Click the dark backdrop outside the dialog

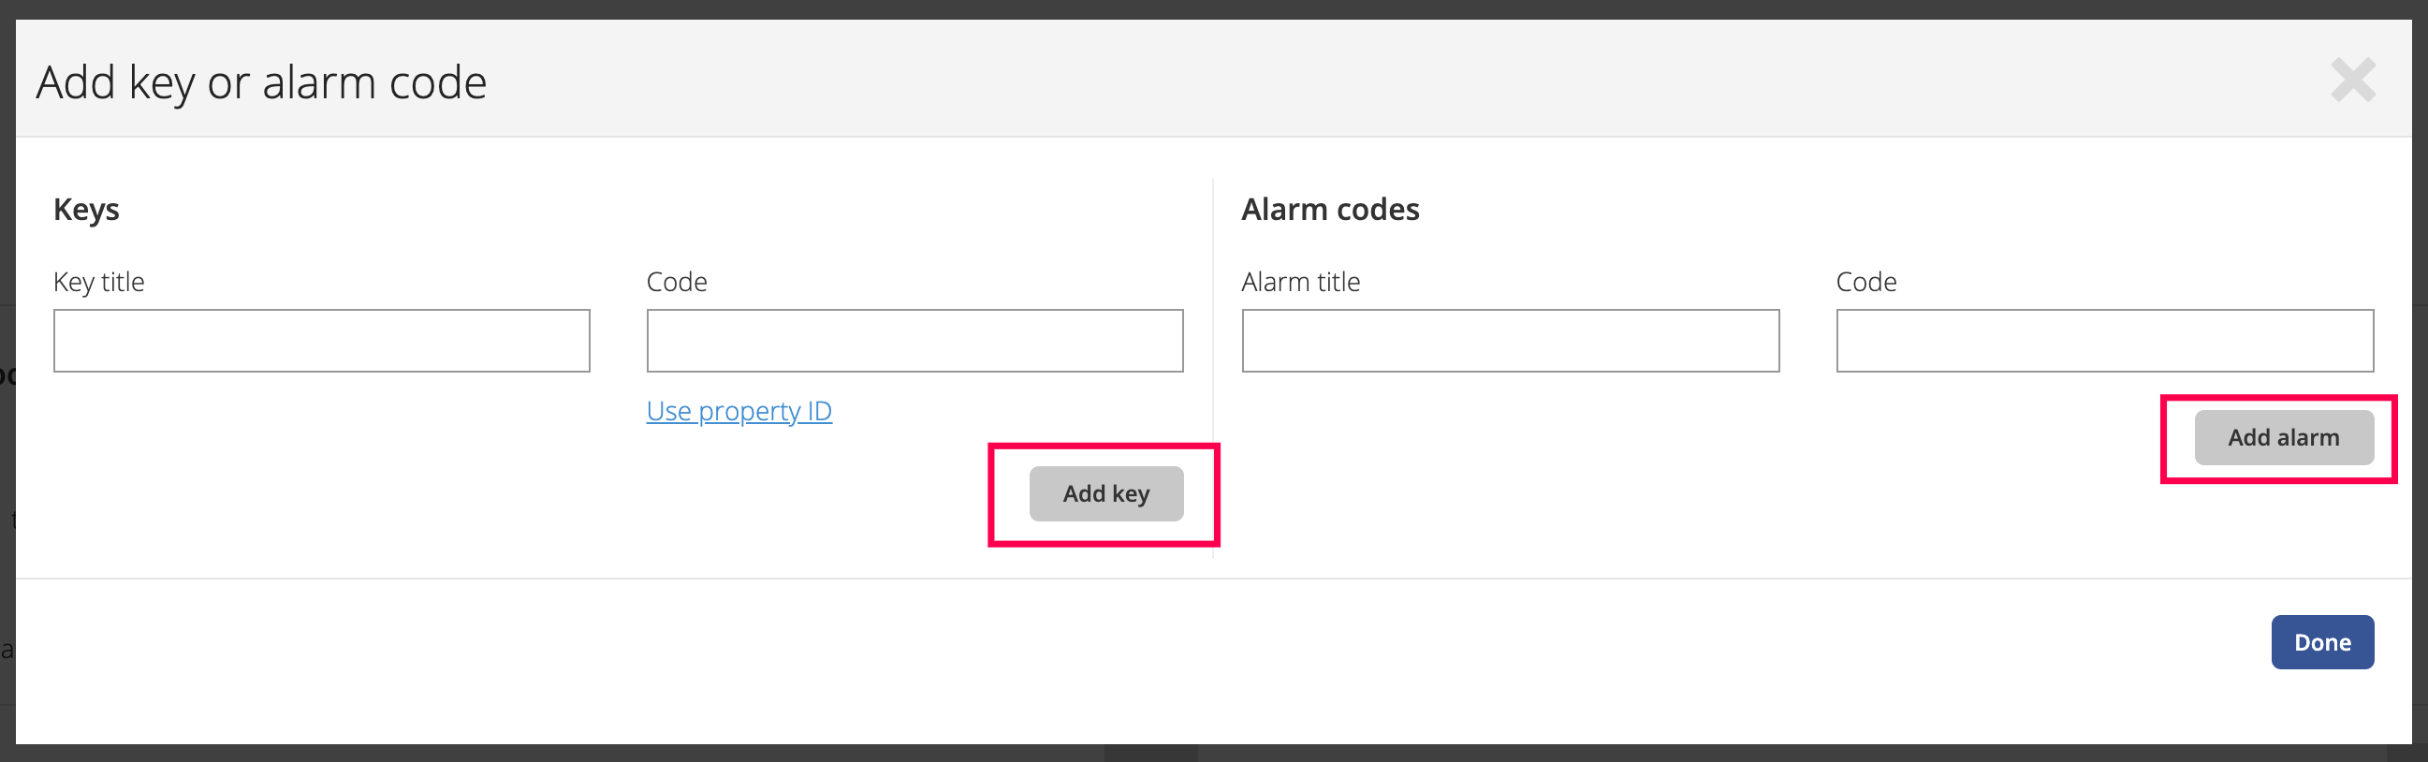(x=1214, y=8)
